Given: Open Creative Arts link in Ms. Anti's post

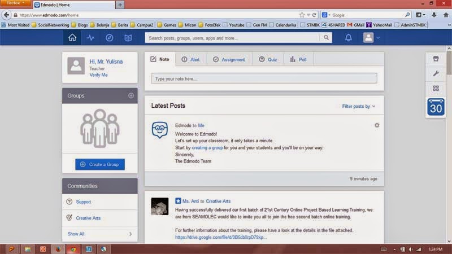Looking at the screenshot, I should [x=218, y=201].
